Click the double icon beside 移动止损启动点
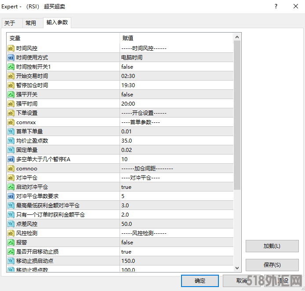The image size is (305, 291). pos(11,261)
